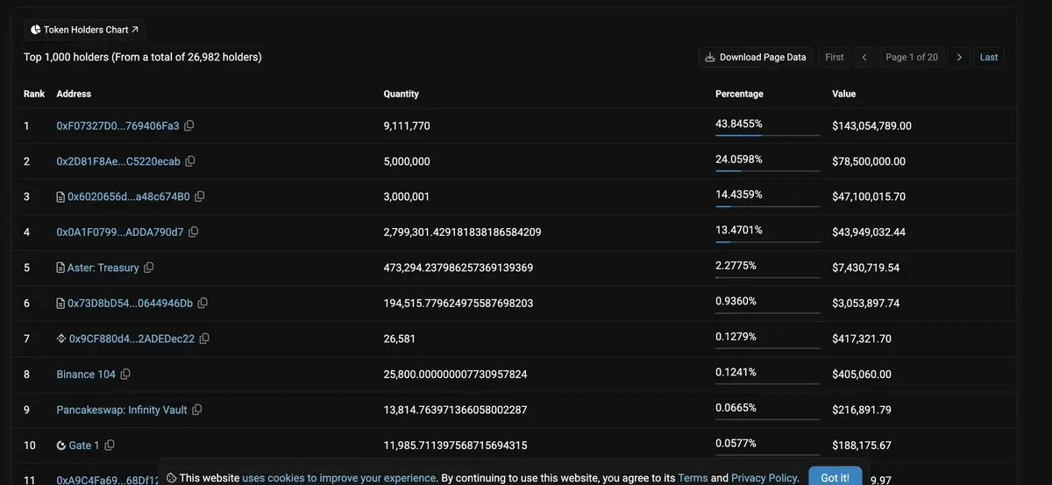Click value $78,500,000.00
Viewport: 1052px width, 485px height.
tap(869, 161)
